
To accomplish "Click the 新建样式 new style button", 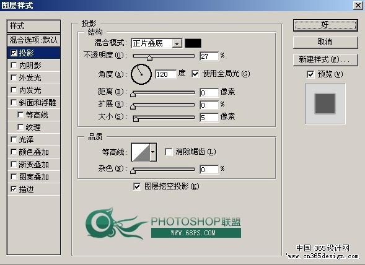I will 325,59.
